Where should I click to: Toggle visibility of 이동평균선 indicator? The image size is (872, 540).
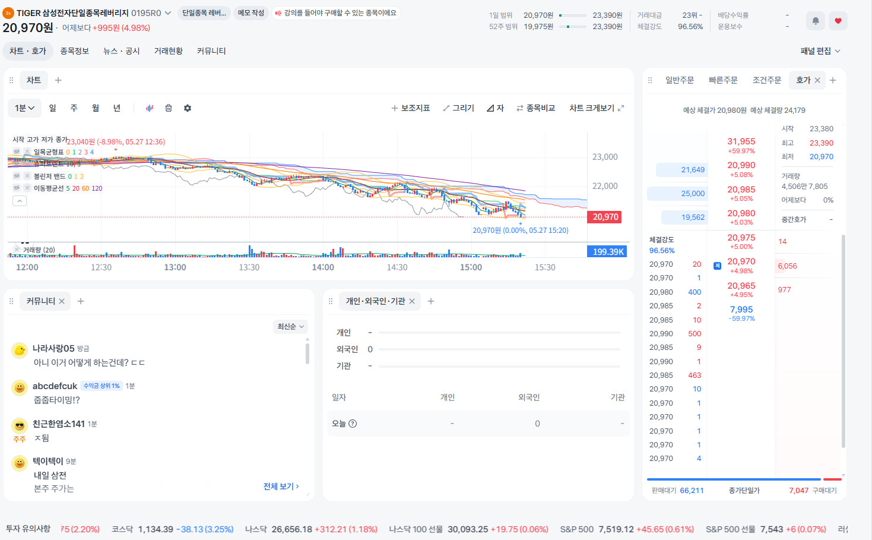point(17,188)
